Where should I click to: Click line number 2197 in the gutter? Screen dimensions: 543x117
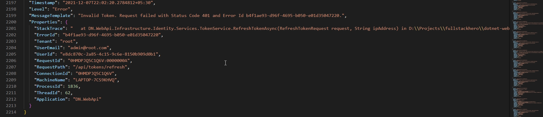pyautogui.click(x=11, y=3)
